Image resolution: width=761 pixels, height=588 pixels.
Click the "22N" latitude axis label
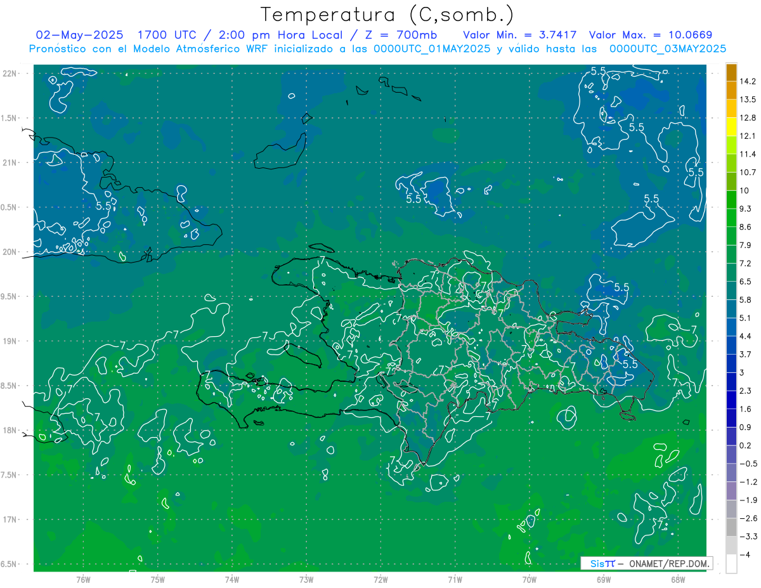point(10,74)
